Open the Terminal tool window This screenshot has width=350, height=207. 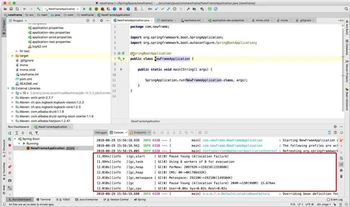pyautogui.click(x=44, y=199)
